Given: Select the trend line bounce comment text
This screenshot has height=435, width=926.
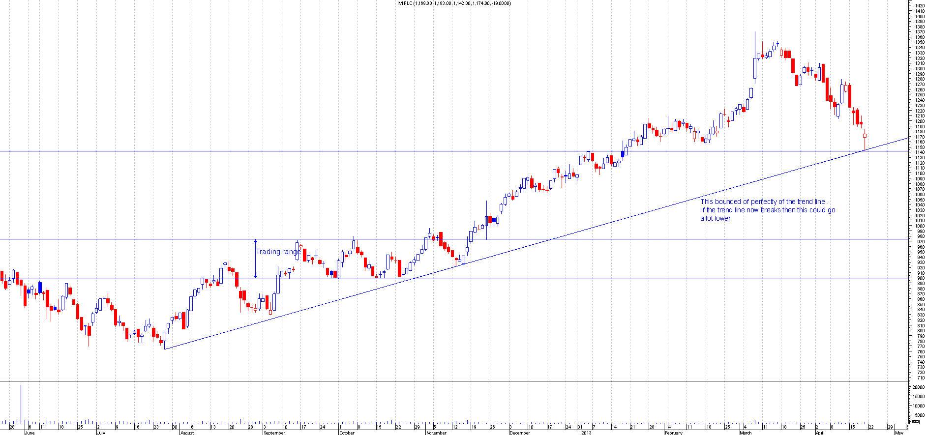Looking at the screenshot, I should click(767, 210).
